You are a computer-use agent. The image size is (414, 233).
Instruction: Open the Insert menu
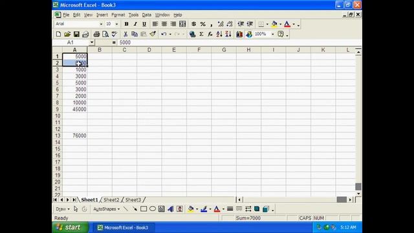[x=102, y=15]
